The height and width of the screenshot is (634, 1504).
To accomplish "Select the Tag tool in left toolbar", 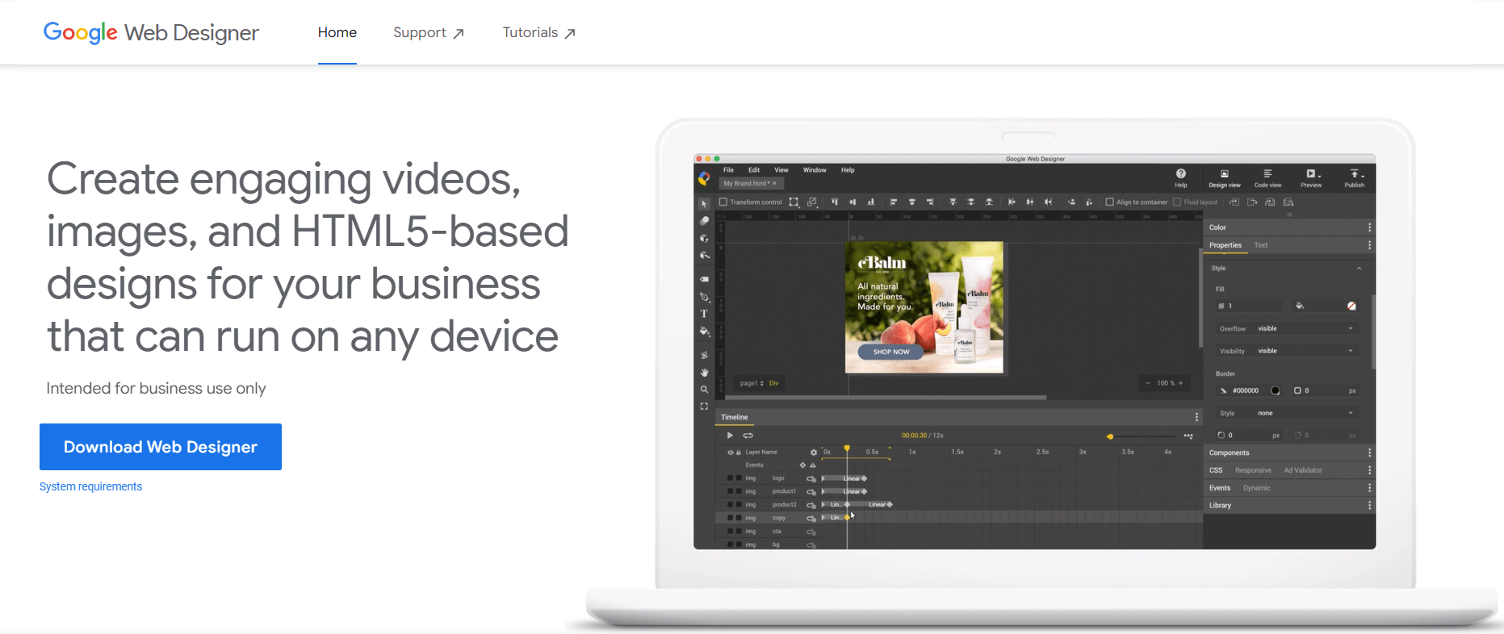I will (704, 279).
